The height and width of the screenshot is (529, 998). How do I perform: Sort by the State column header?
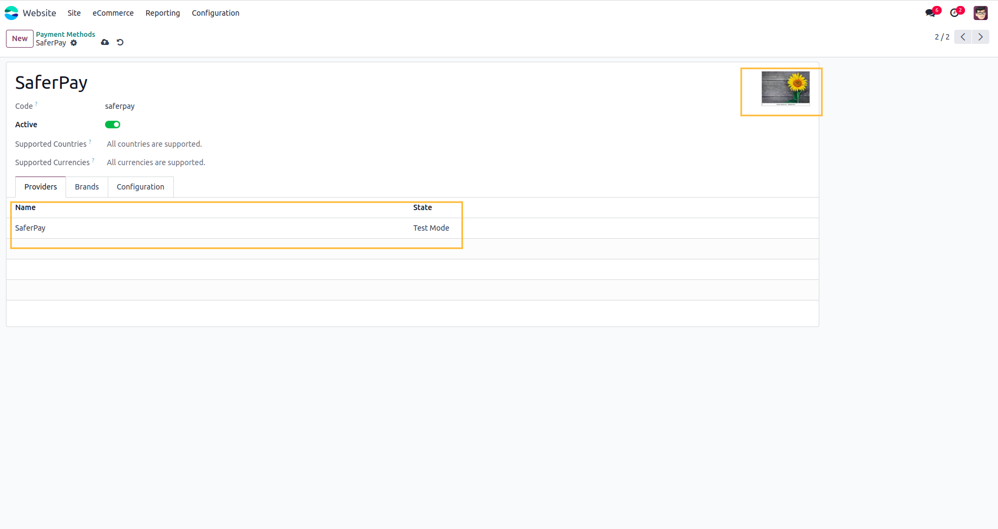pyautogui.click(x=422, y=207)
